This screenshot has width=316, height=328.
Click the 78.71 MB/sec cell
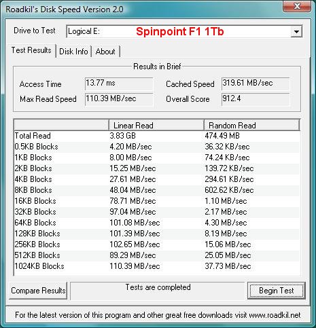[133, 201]
